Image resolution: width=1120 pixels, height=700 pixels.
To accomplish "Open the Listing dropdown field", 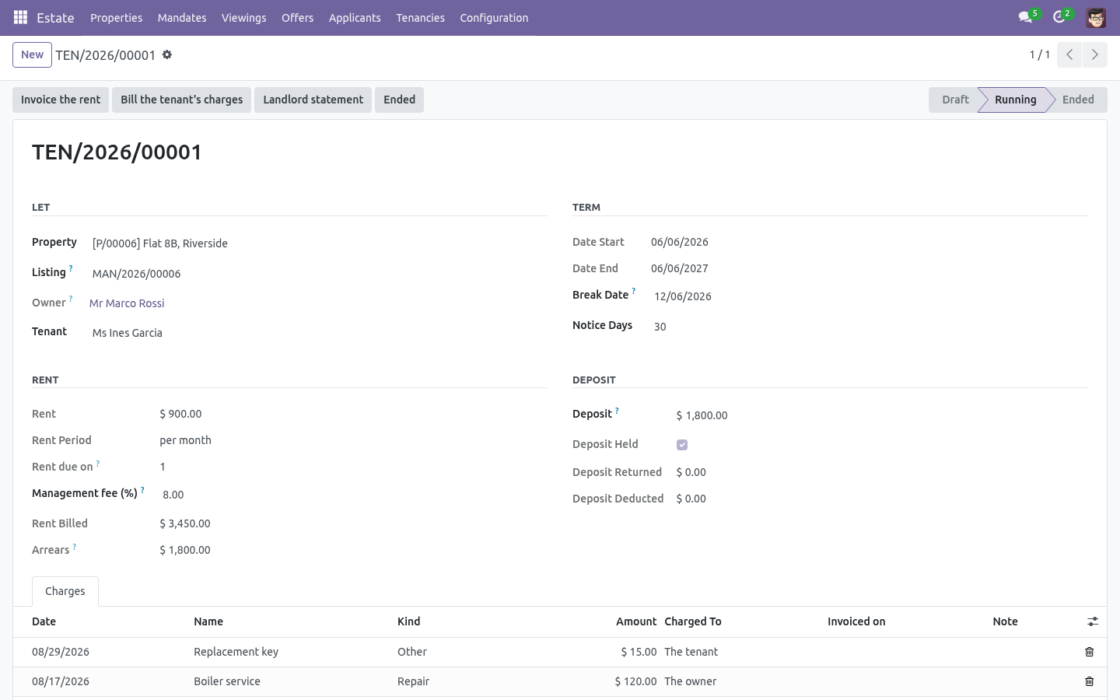I will pos(317,274).
